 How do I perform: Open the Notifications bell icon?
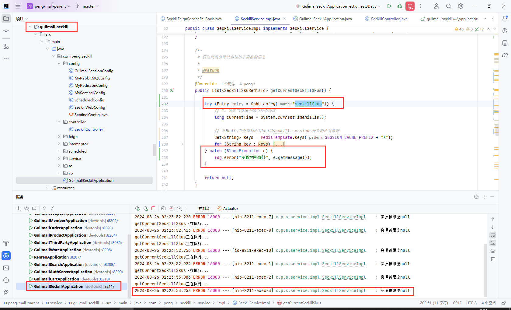tap(505, 19)
